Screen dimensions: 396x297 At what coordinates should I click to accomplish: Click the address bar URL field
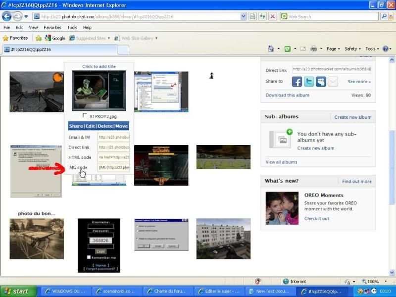[x=137, y=17]
